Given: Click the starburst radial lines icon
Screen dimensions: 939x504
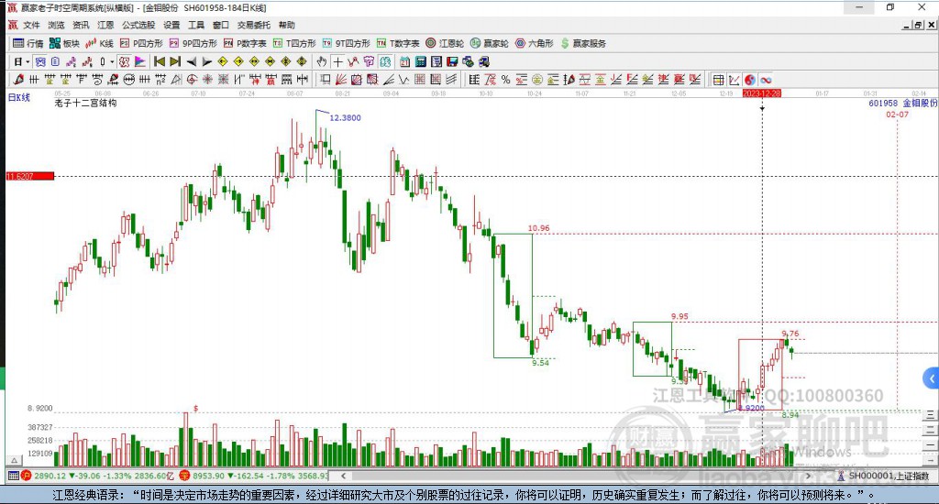Looking at the screenshot, I should pos(206,79).
